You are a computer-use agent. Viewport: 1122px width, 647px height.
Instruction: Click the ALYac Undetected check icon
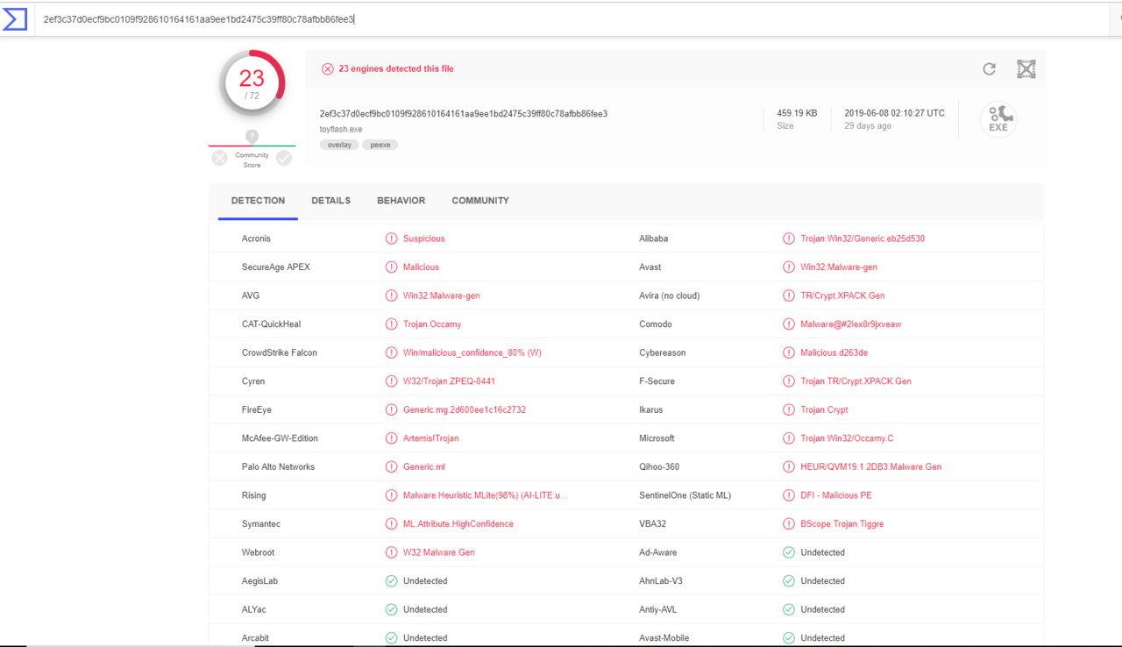[391, 609]
